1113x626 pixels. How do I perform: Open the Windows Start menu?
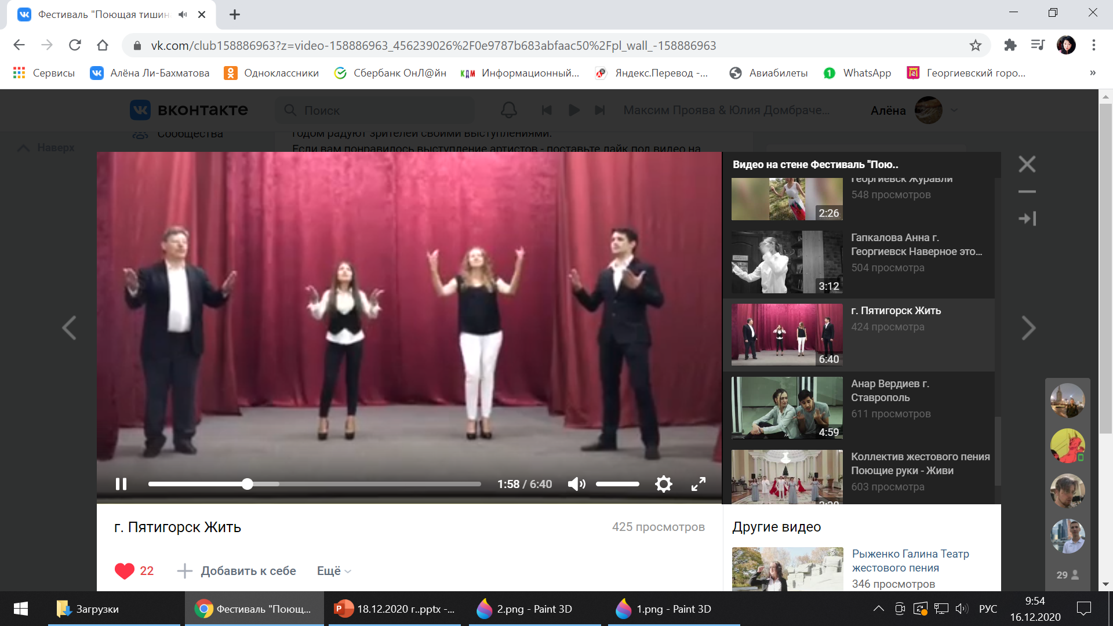(21, 609)
